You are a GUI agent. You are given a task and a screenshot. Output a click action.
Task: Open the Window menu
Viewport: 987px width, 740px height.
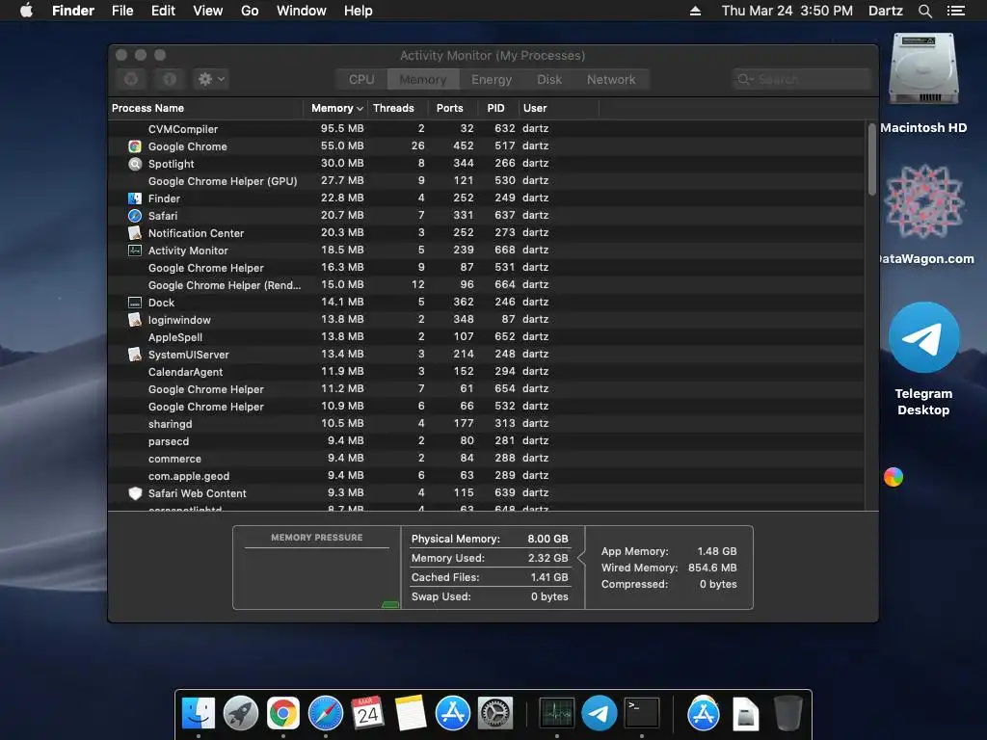[302, 11]
